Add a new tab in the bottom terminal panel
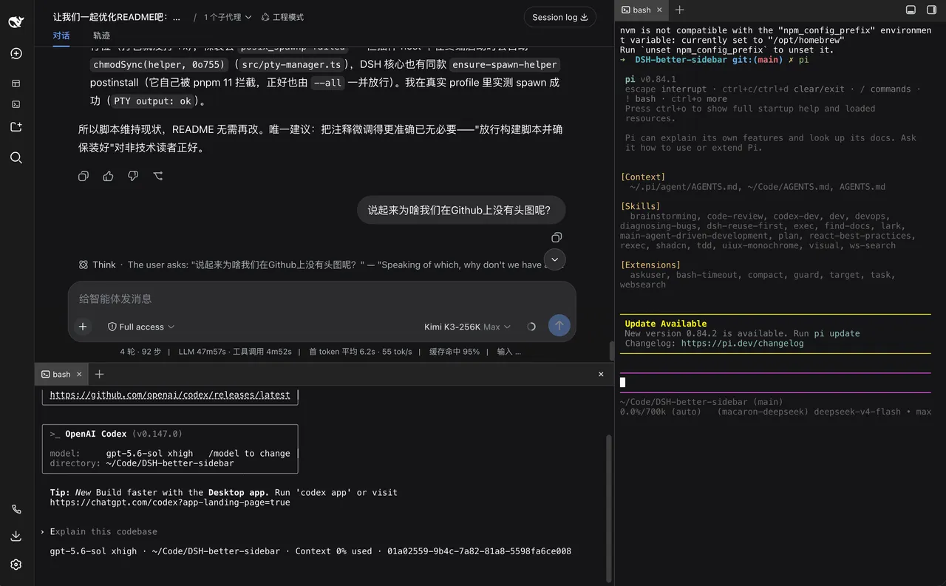946x586 pixels. (100, 375)
